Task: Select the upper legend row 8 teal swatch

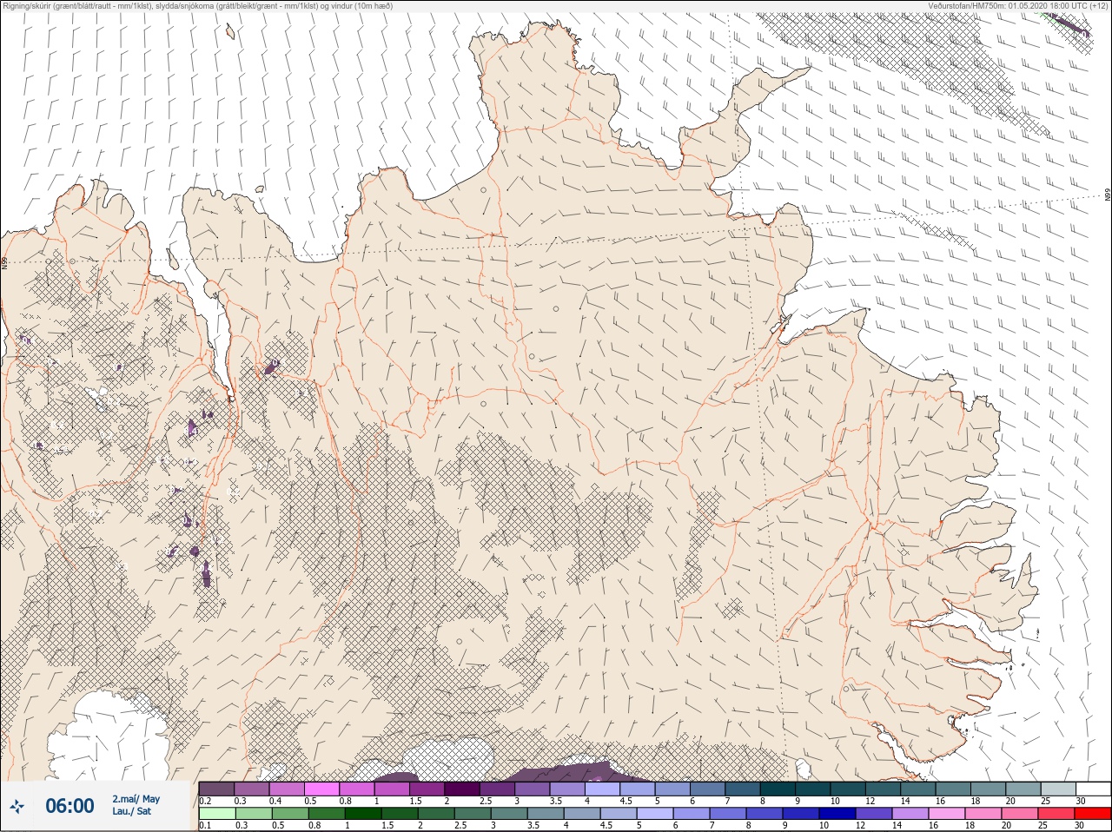Action: point(779,789)
